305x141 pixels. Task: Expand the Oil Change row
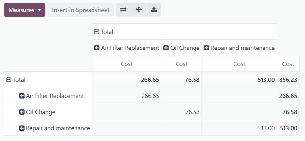point(37,112)
